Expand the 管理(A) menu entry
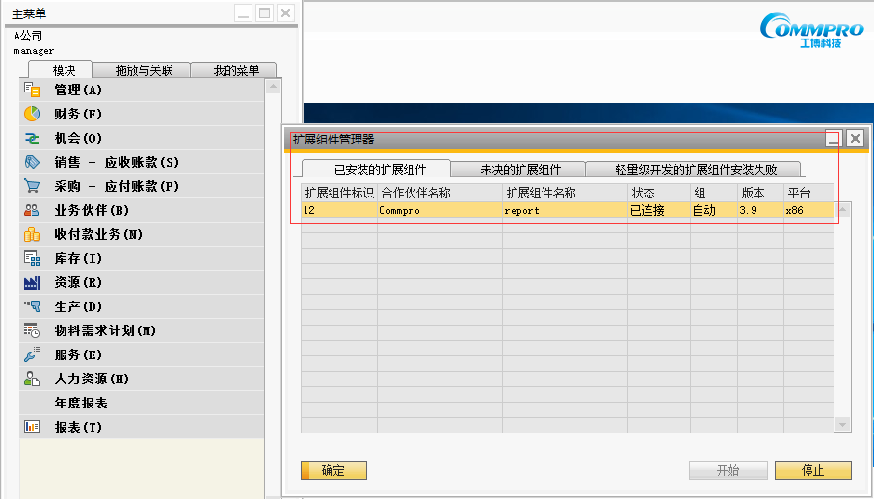The width and height of the screenshot is (874, 499). [142, 90]
